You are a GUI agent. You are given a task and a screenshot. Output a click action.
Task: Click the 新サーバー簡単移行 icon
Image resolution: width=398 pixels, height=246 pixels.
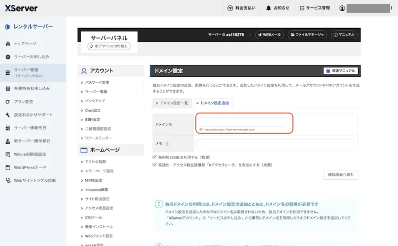pyautogui.click(x=8, y=141)
